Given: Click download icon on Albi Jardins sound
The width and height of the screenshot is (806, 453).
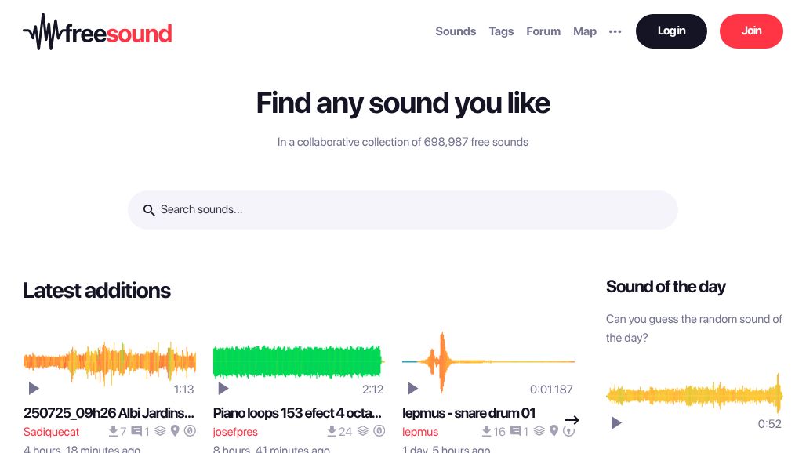Looking at the screenshot, I should pyautogui.click(x=113, y=431).
